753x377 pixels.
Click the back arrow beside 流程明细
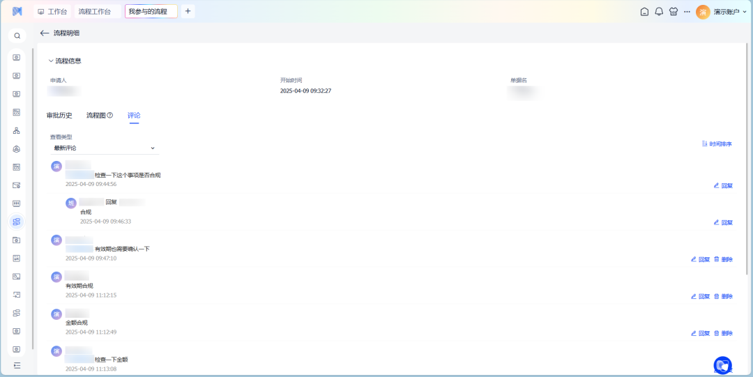pos(45,33)
